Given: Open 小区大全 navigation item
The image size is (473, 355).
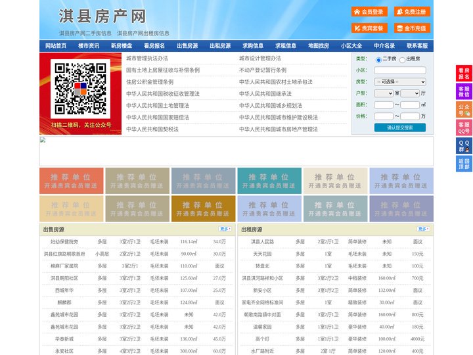Looking at the screenshot, I should coord(351,46).
